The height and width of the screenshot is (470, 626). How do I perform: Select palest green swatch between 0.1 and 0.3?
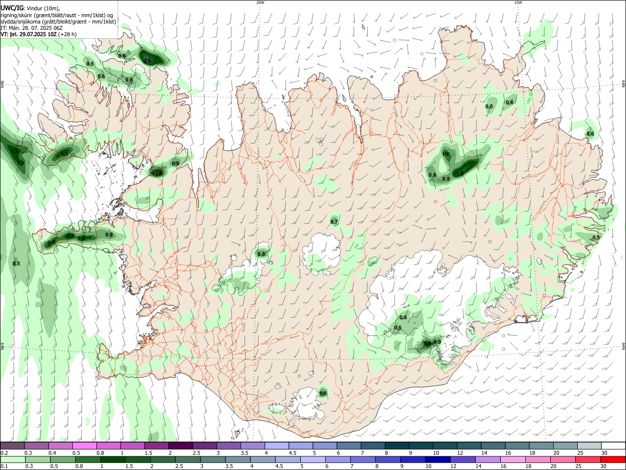coord(12,459)
